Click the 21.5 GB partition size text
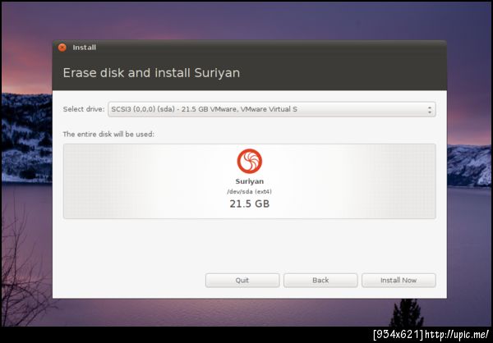The width and height of the screenshot is (493, 343). [249, 204]
